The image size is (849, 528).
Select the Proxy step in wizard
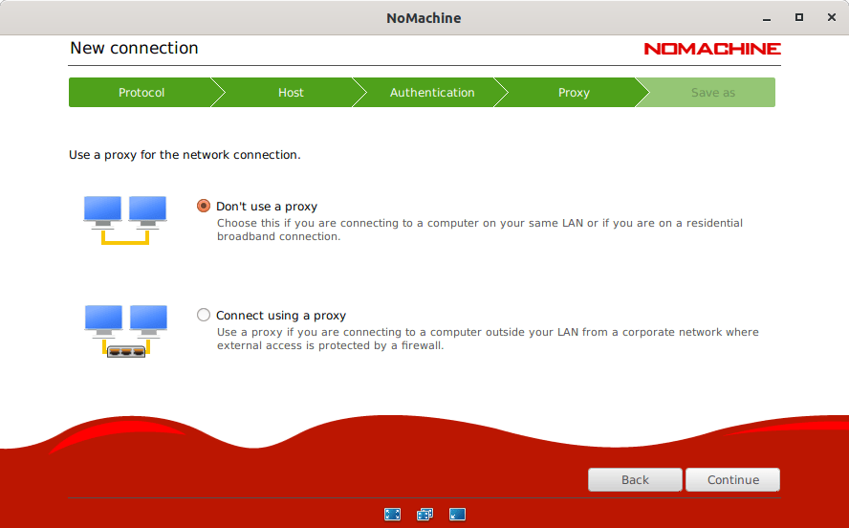click(x=574, y=93)
